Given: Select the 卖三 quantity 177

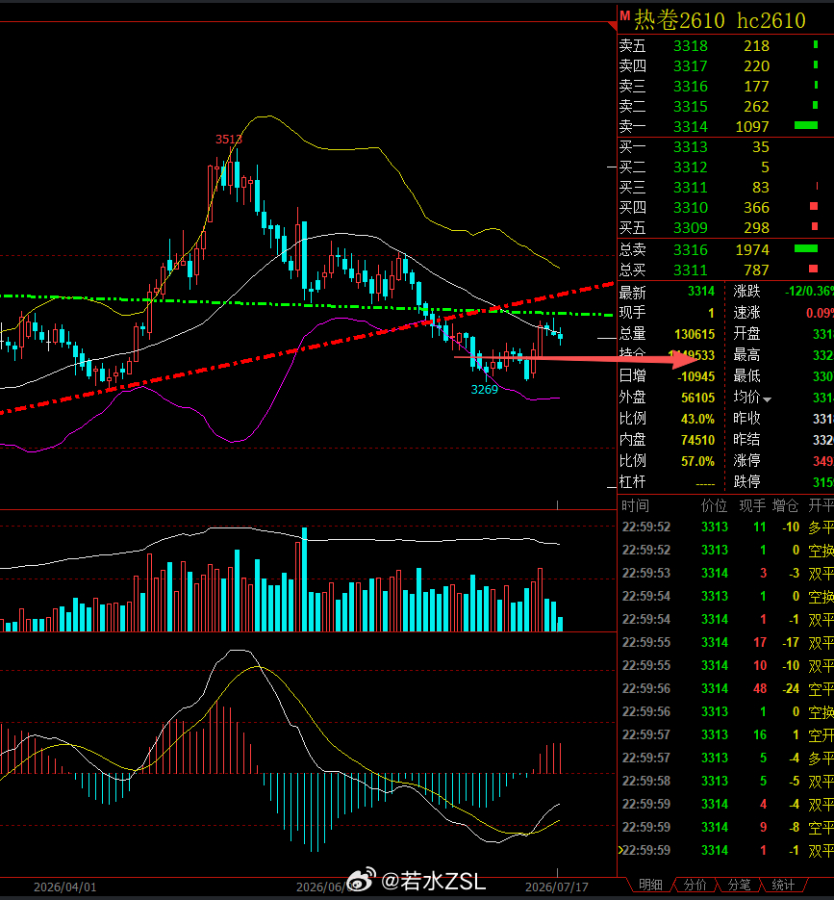Looking at the screenshot, I should 757,86.
